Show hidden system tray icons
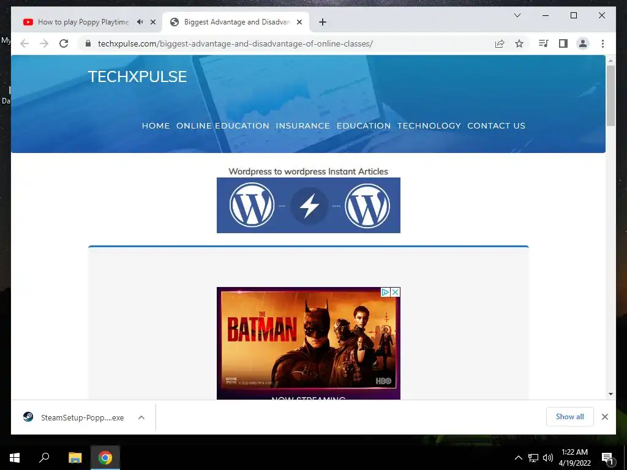The width and height of the screenshot is (627, 470). (x=518, y=458)
